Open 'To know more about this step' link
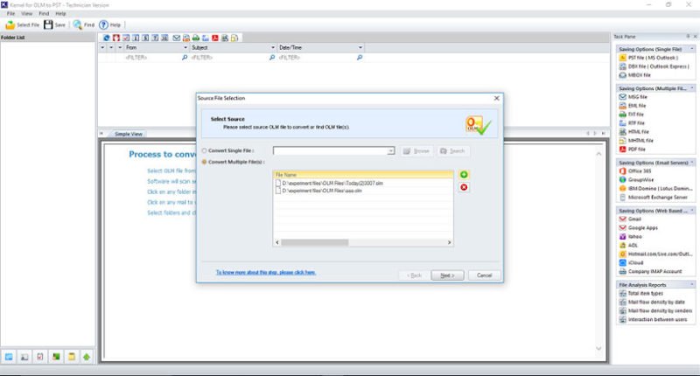The width and height of the screenshot is (700, 376). tap(266, 272)
